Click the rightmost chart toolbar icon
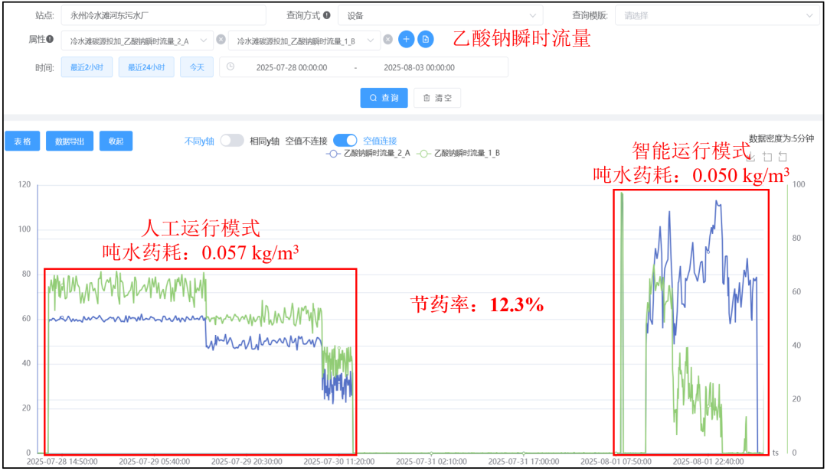 [x=782, y=157]
